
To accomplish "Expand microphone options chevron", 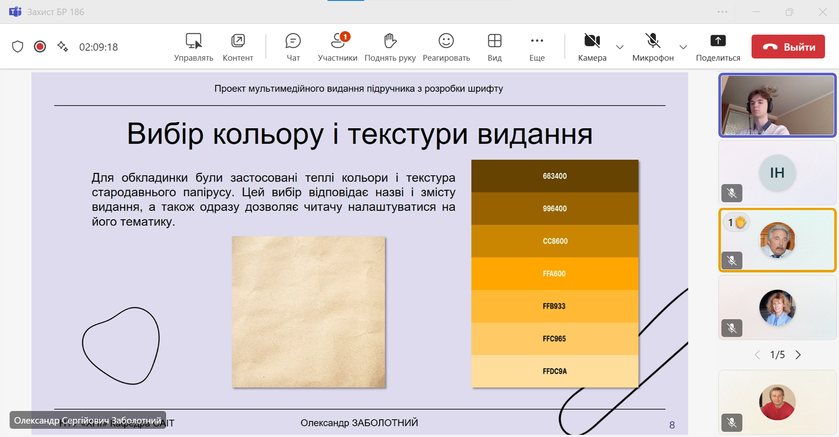I will tap(683, 47).
